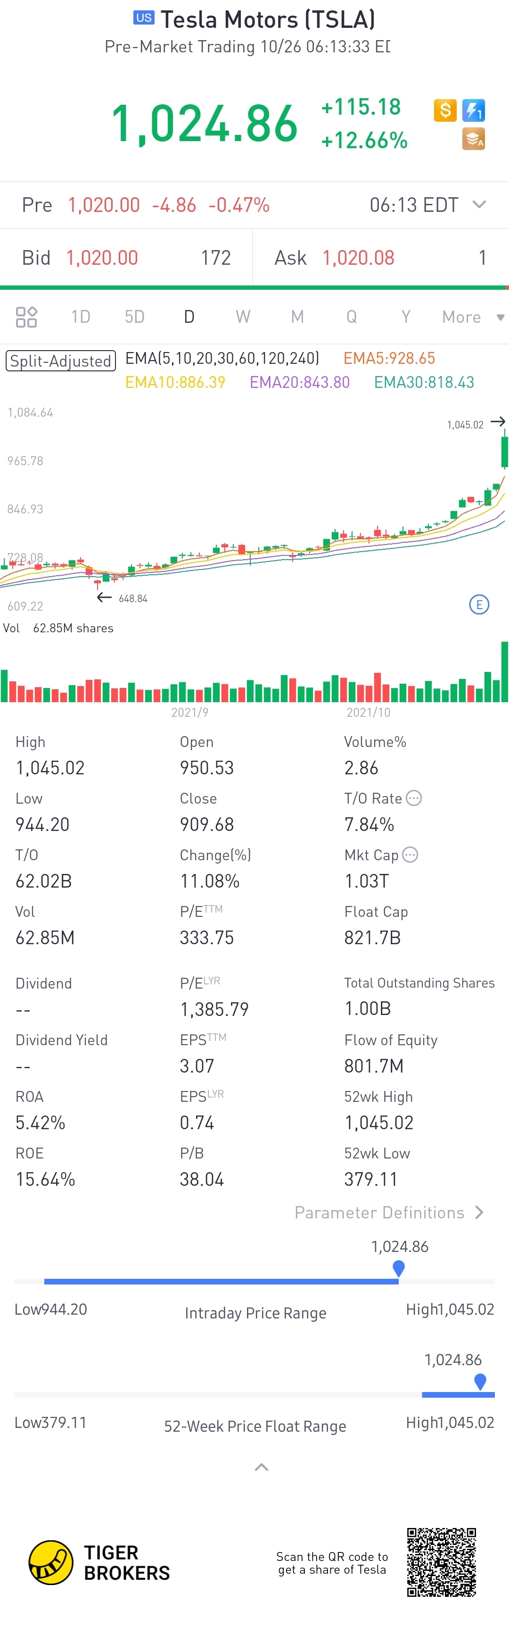The height and width of the screenshot is (1636, 509).
Task: Switch to the 1D chart tab
Action: [x=81, y=317]
